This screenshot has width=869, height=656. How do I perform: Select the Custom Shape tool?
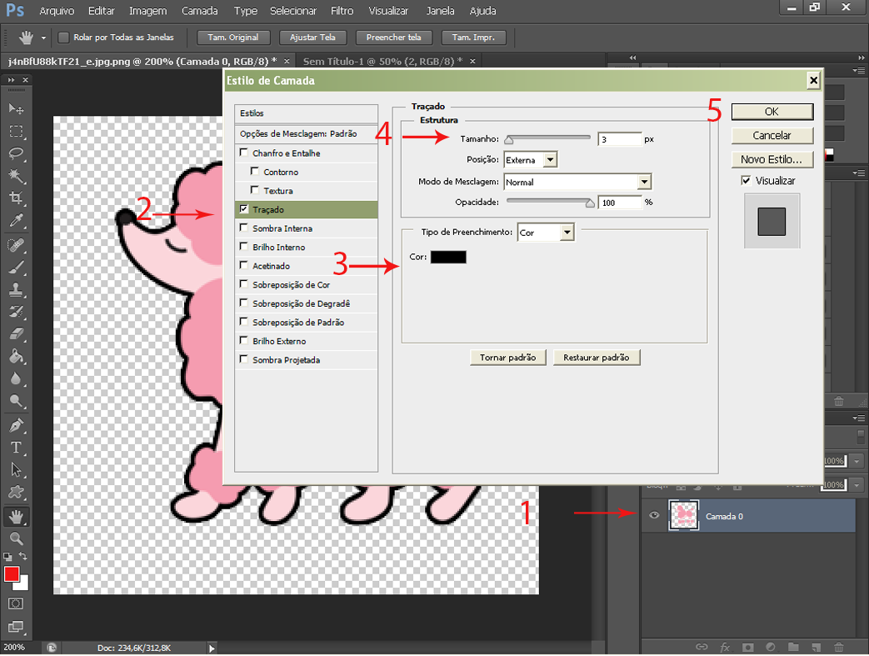pos(16,493)
